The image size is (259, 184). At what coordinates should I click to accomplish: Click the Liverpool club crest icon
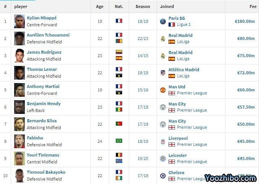click(x=163, y=141)
